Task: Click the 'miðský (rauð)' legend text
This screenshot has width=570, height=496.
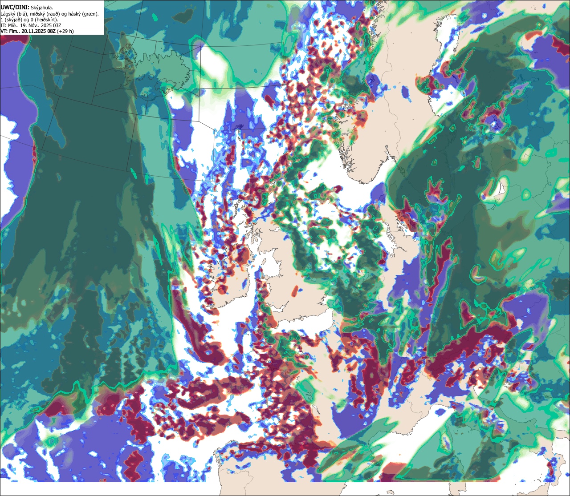Action: [45, 14]
